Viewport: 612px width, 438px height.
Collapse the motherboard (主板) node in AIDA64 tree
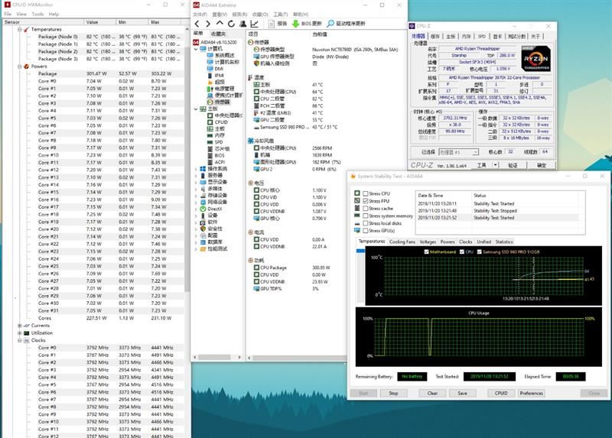tap(196, 109)
